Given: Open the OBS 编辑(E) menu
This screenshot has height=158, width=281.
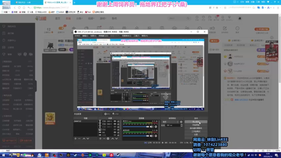Looking at the screenshot, I should click(85, 36).
